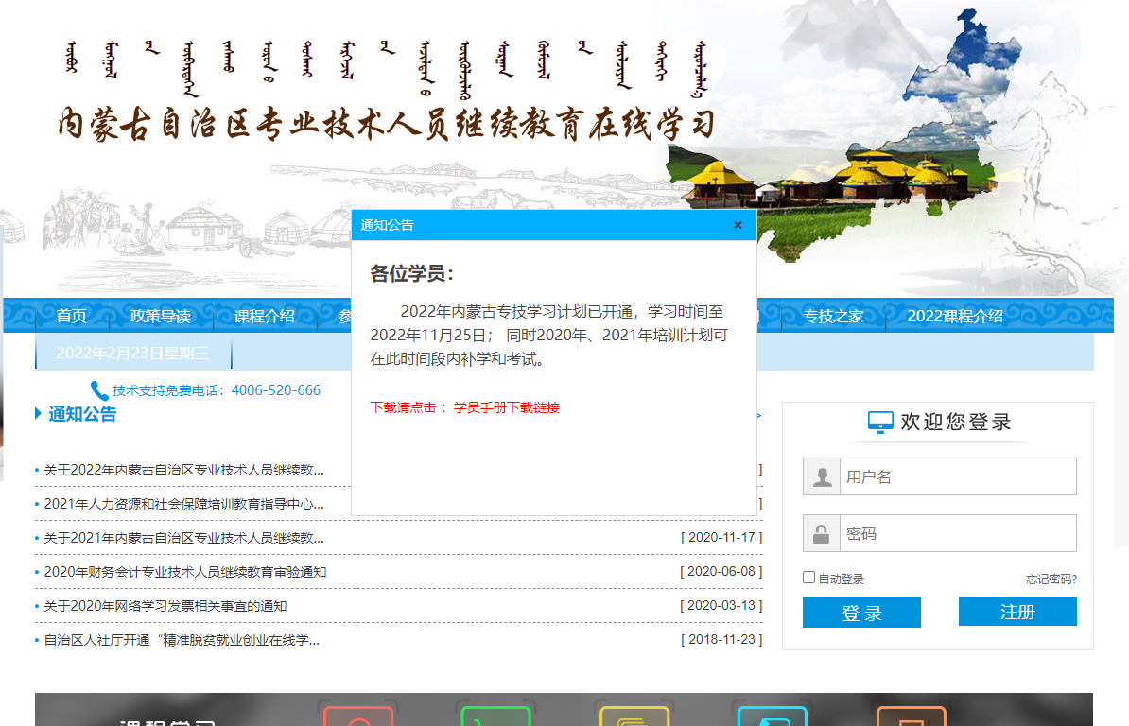Go to the 政策导读 menu item
This screenshot has height=726, width=1129.
[x=161, y=316]
